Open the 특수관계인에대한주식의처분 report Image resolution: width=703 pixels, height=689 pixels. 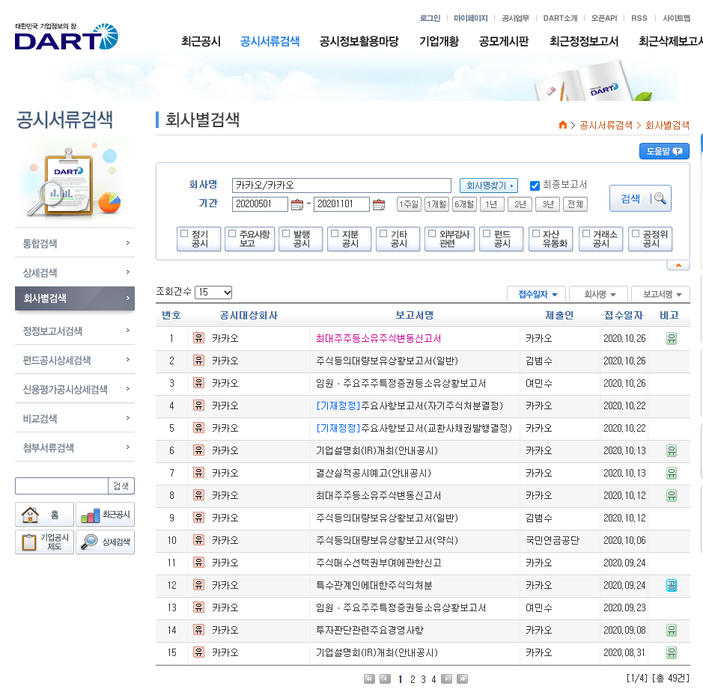tap(374, 586)
